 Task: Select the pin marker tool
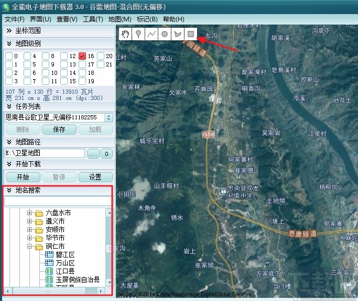pyautogui.click(x=138, y=34)
